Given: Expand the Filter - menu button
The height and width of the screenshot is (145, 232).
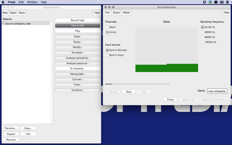Looking at the screenshot, I should (x=78, y=85).
